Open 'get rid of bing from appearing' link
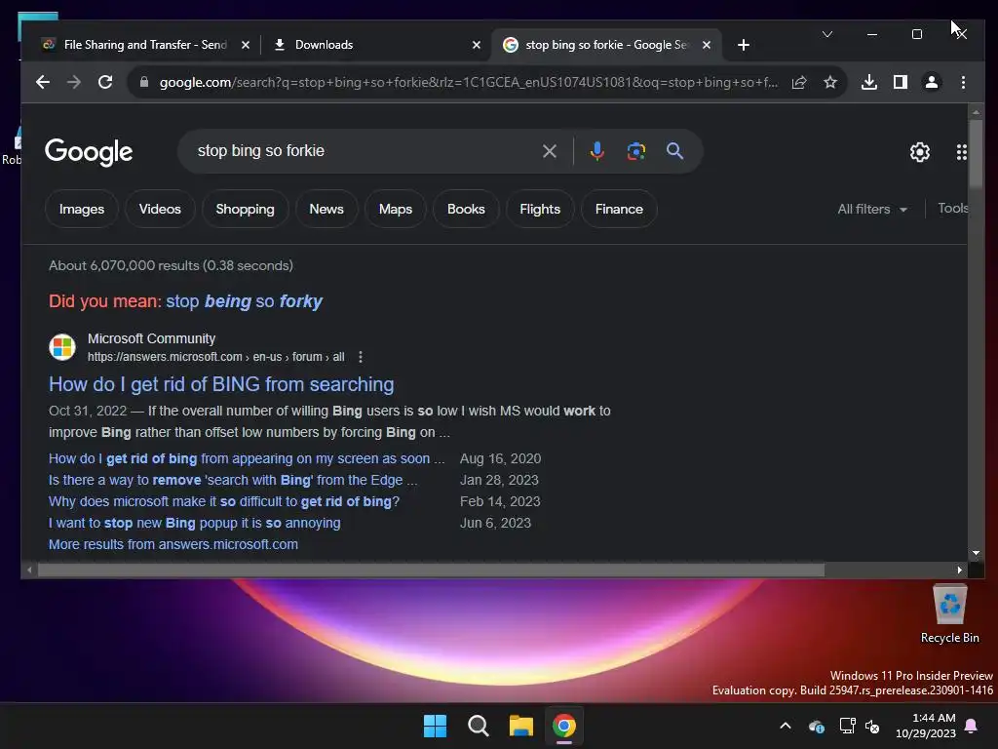This screenshot has height=749, width=998. (247, 458)
